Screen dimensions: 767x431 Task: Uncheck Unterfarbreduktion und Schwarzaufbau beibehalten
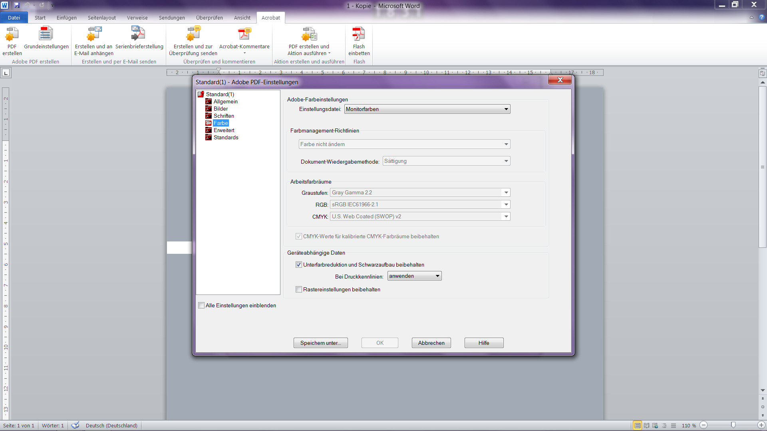pyautogui.click(x=299, y=265)
